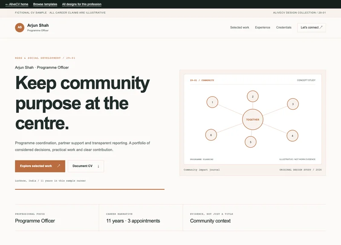Screen dimensions: 341x245
Task: Select diagram node 2
Action: tap(252, 97)
